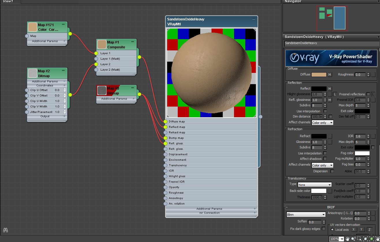Image resolution: width=380 pixels, height=242 pixels.
Task: Click the SandstoenOxideHeavy material name field
Action: click(332, 43)
